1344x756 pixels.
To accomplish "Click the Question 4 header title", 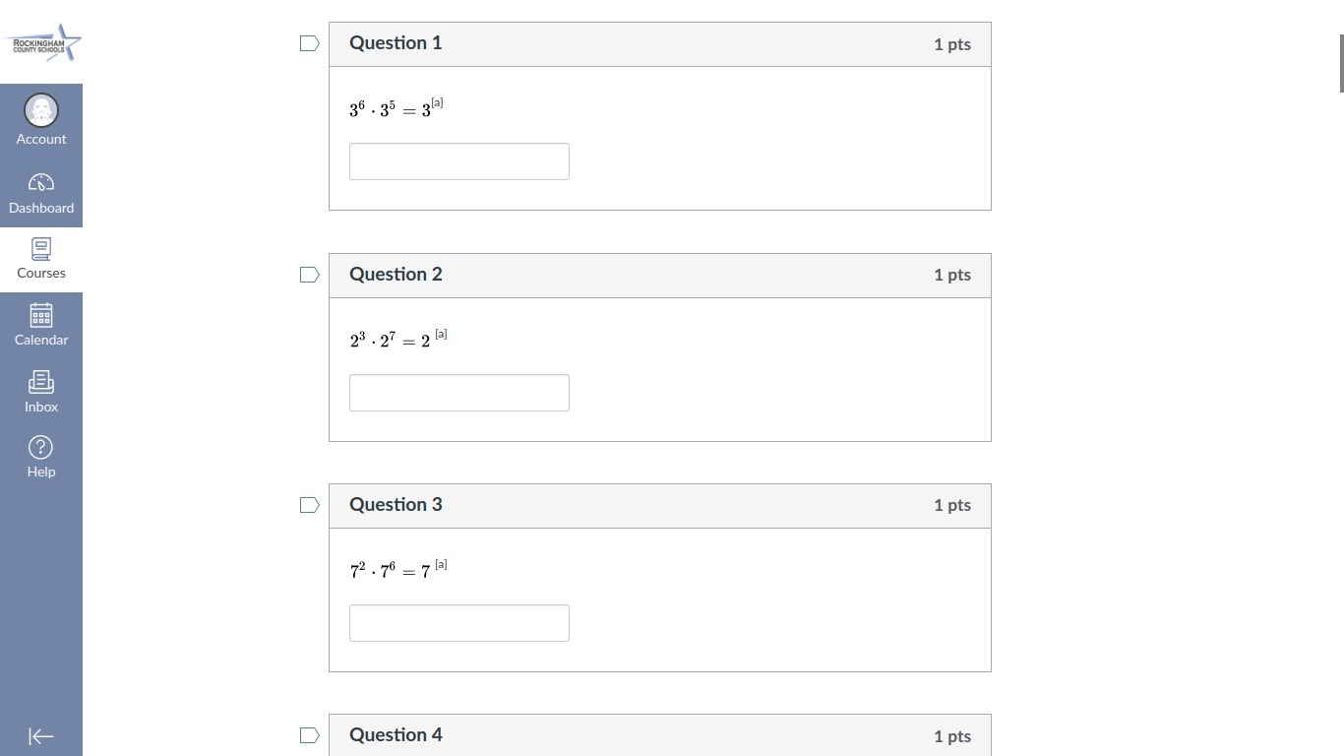I will (x=396, y=735).
